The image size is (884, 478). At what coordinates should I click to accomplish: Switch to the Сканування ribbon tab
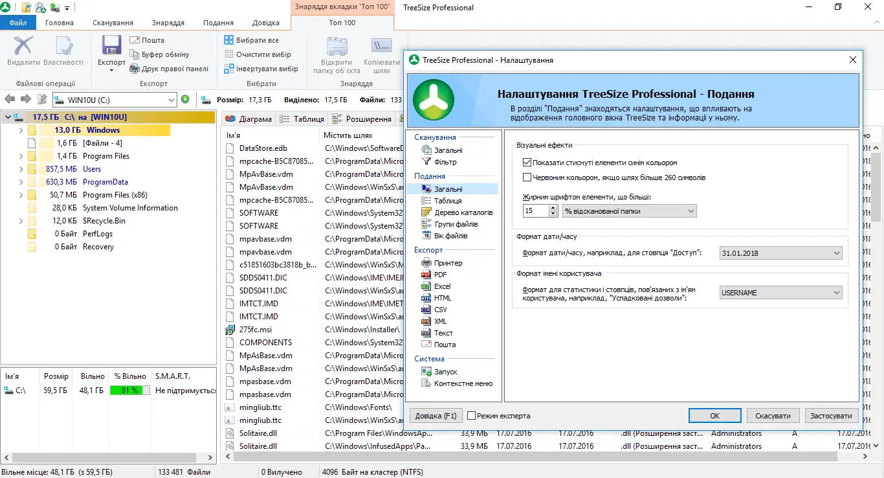tap(113, 23)
